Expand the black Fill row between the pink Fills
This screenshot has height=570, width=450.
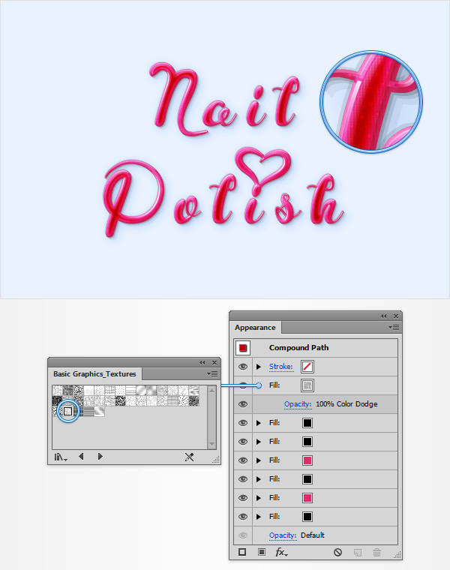[259, 479]
